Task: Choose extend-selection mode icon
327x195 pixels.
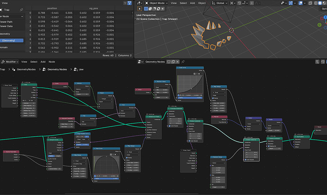Action: (x=150, y=9)
